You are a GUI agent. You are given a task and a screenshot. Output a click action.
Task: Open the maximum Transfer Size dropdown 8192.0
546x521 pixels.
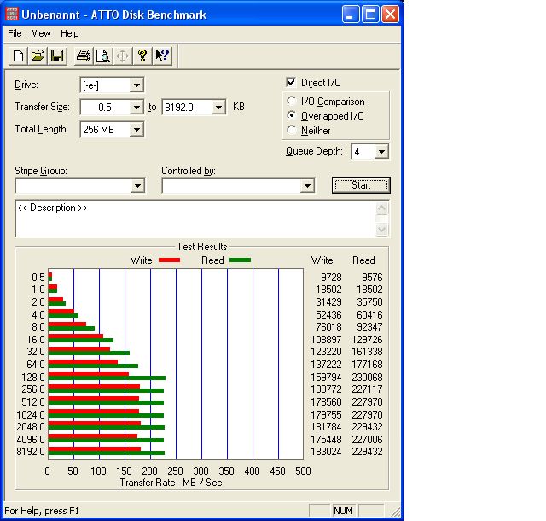coord(218,107)
